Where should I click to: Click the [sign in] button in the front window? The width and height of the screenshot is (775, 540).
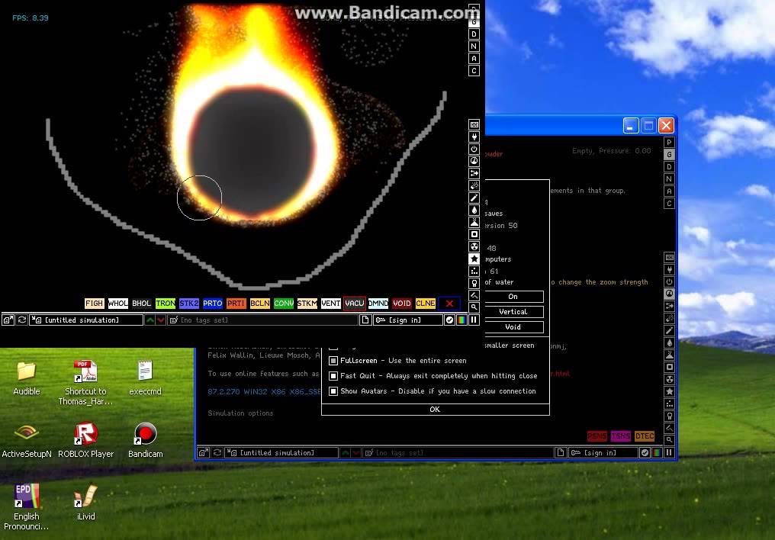(408, 320)
